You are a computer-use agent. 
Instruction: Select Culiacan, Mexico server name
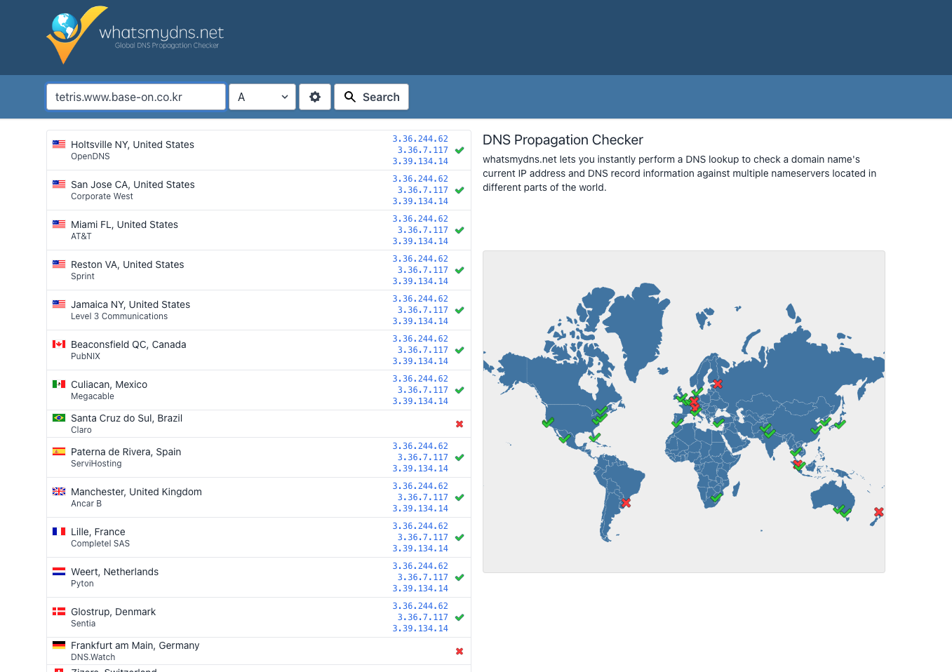109,384
